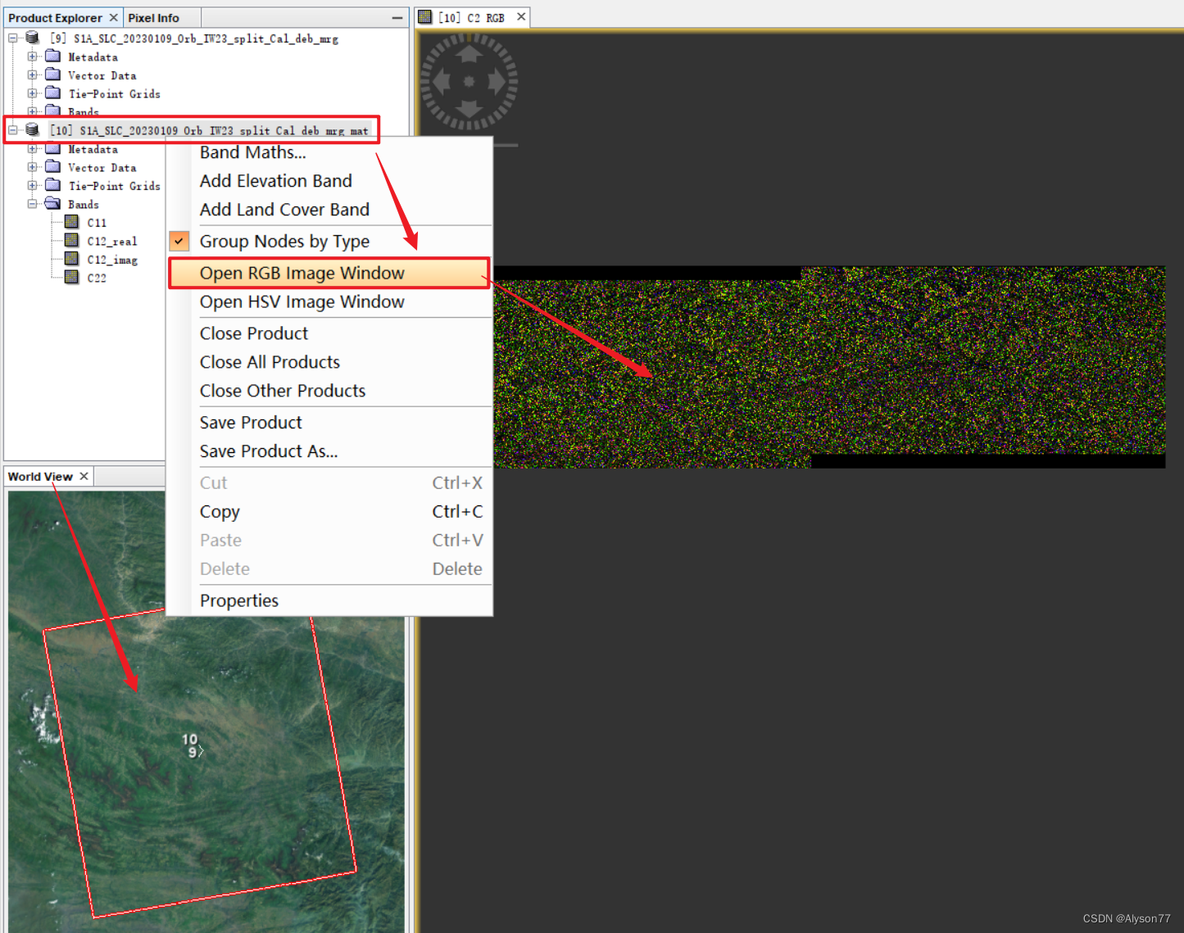Viewport: 1184px width, 933px height.
Task: Click the C12_real band icon
Action: click(72, 241)
